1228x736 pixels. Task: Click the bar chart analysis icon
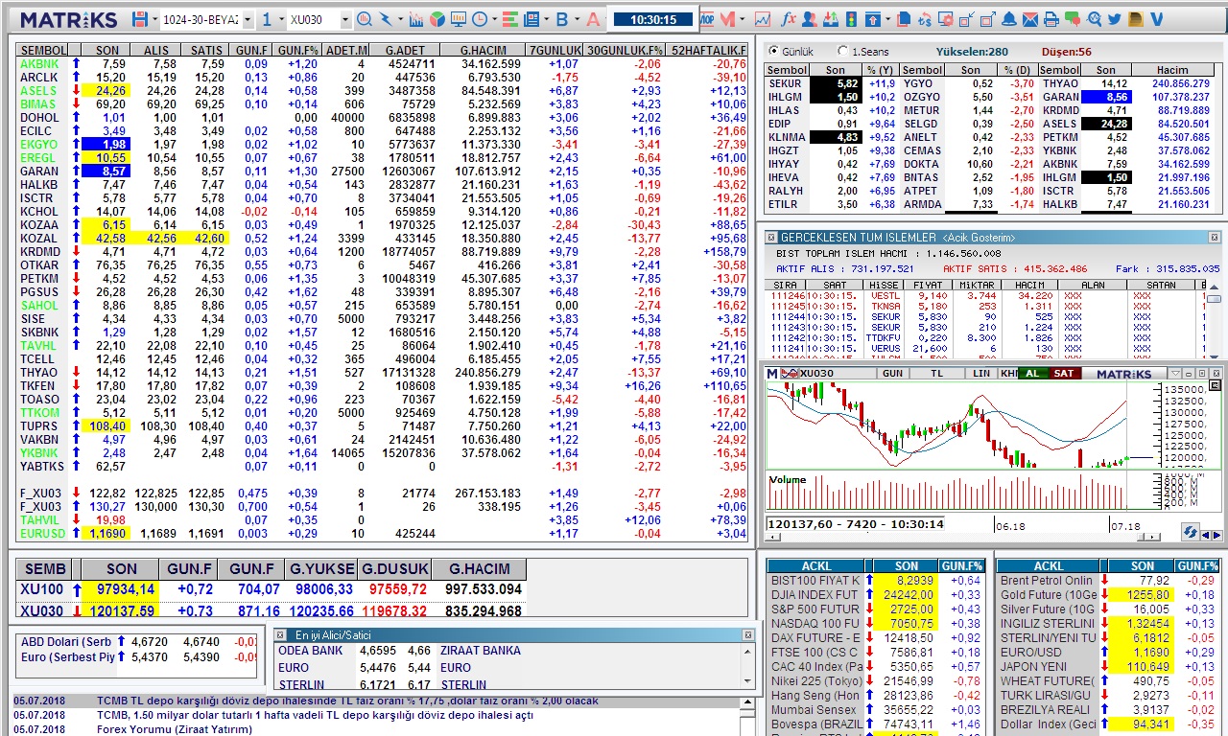tap(416, 19)
